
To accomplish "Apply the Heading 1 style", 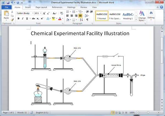I will pyautogui.click(x=128, y=16).
